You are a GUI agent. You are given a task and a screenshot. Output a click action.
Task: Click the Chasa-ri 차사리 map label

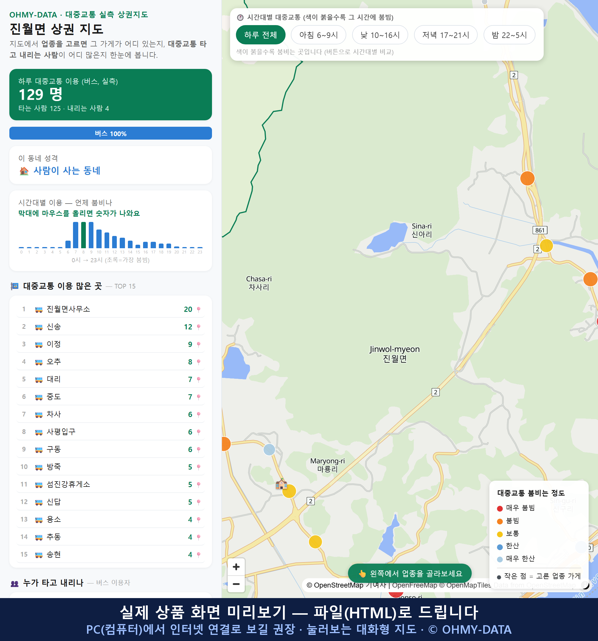(258, 283)
